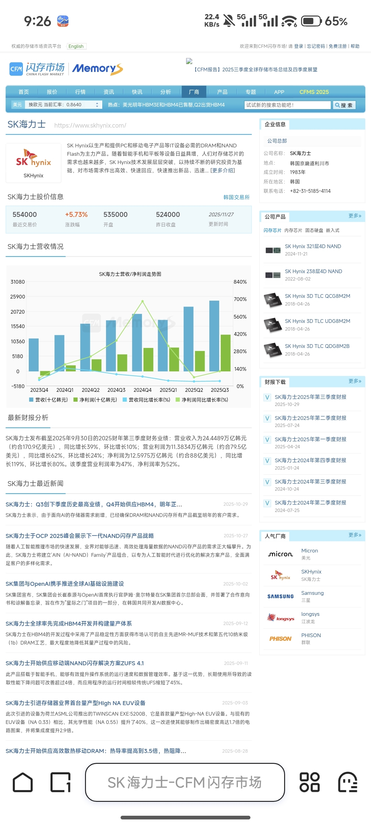Image resolution: width=371 pixels, height=825 pixels.
Task: Click the Samsung logo
Action: tap(280, 596)
